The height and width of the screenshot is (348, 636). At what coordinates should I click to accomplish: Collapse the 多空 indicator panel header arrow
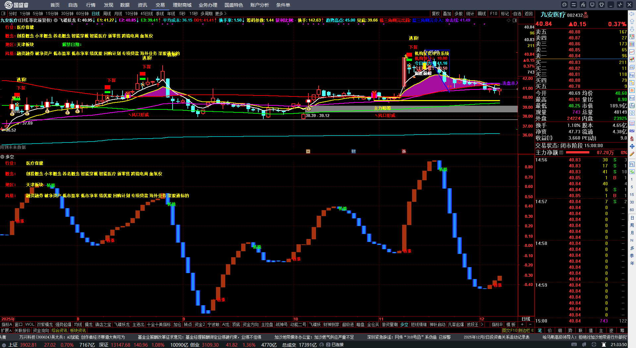2,157
